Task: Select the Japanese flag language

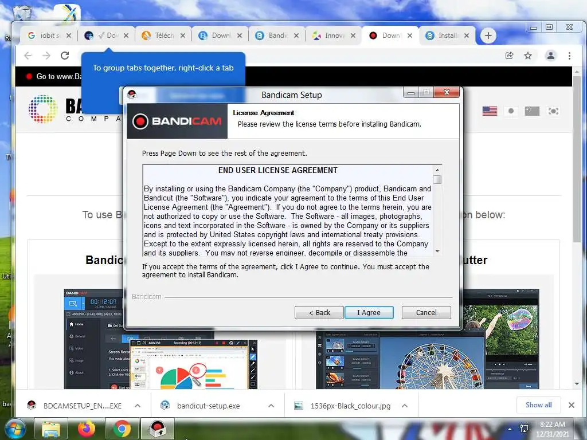Action: [x=511, y=111]
